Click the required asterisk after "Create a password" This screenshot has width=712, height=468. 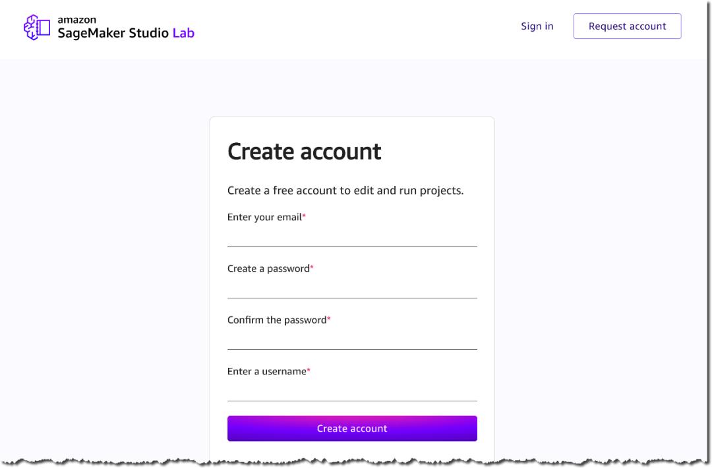312,268
